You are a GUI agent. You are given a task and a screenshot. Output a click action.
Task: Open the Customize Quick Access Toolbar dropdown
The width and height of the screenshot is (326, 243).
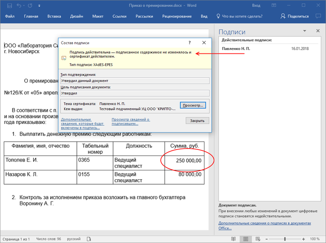[39, 5]
